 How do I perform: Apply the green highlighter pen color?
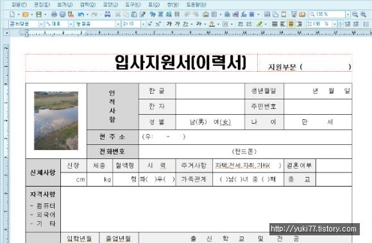(x=259, y=24)
